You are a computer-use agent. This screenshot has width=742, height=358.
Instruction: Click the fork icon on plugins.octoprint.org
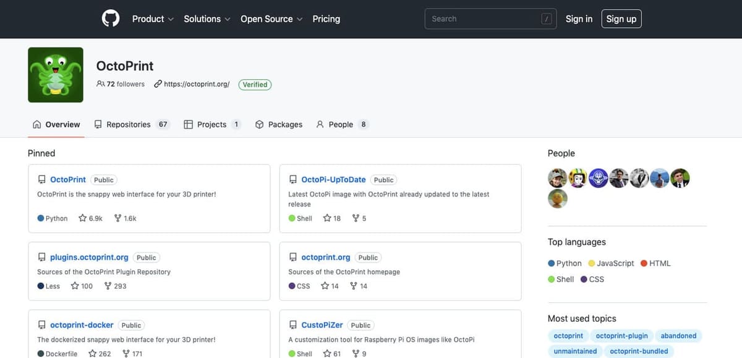108,286
